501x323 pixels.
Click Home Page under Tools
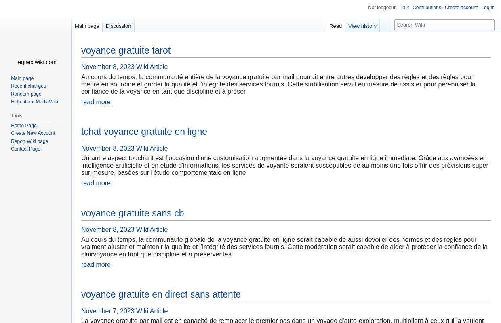point(24,126)
